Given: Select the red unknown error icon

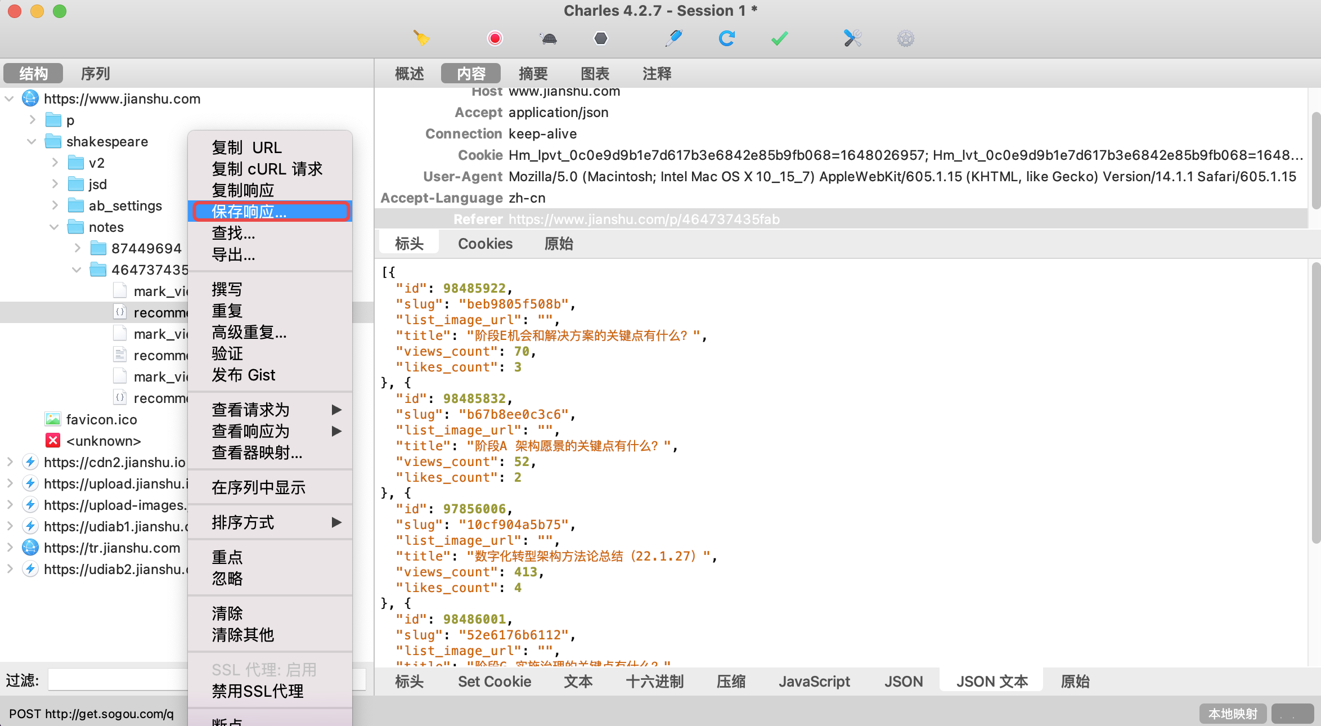Looking at the screenshot, I should pos(53,441).
